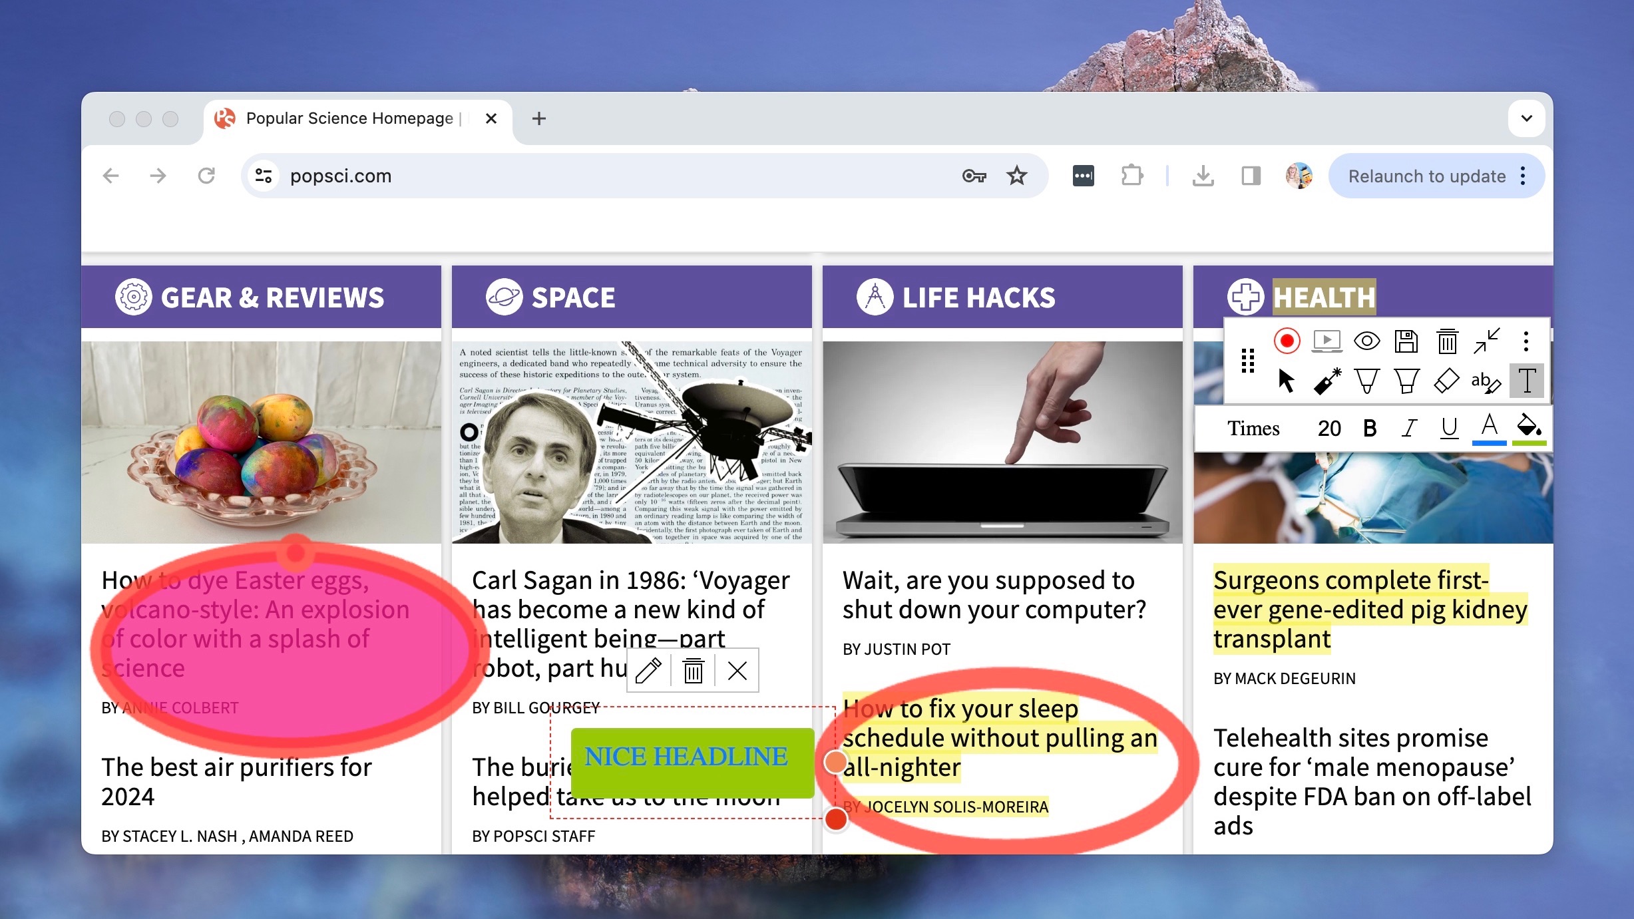Click the popsci.com address bar

click(x=341, y=176)
